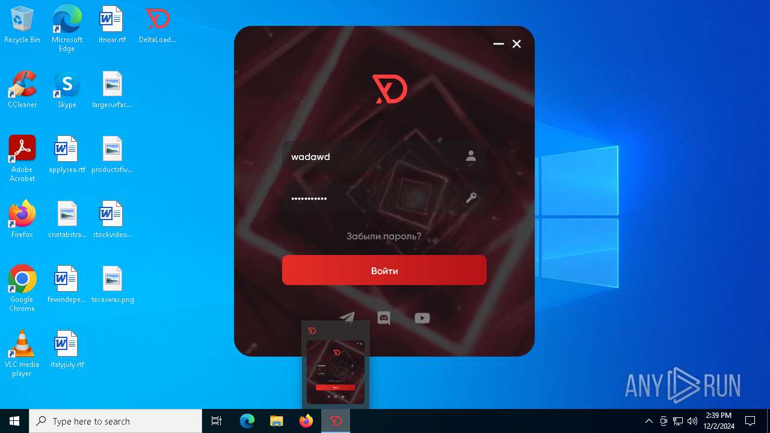770x433 pixels.
Task: Select the applysea.rtf desktop file
Action: tap(67, 155)
